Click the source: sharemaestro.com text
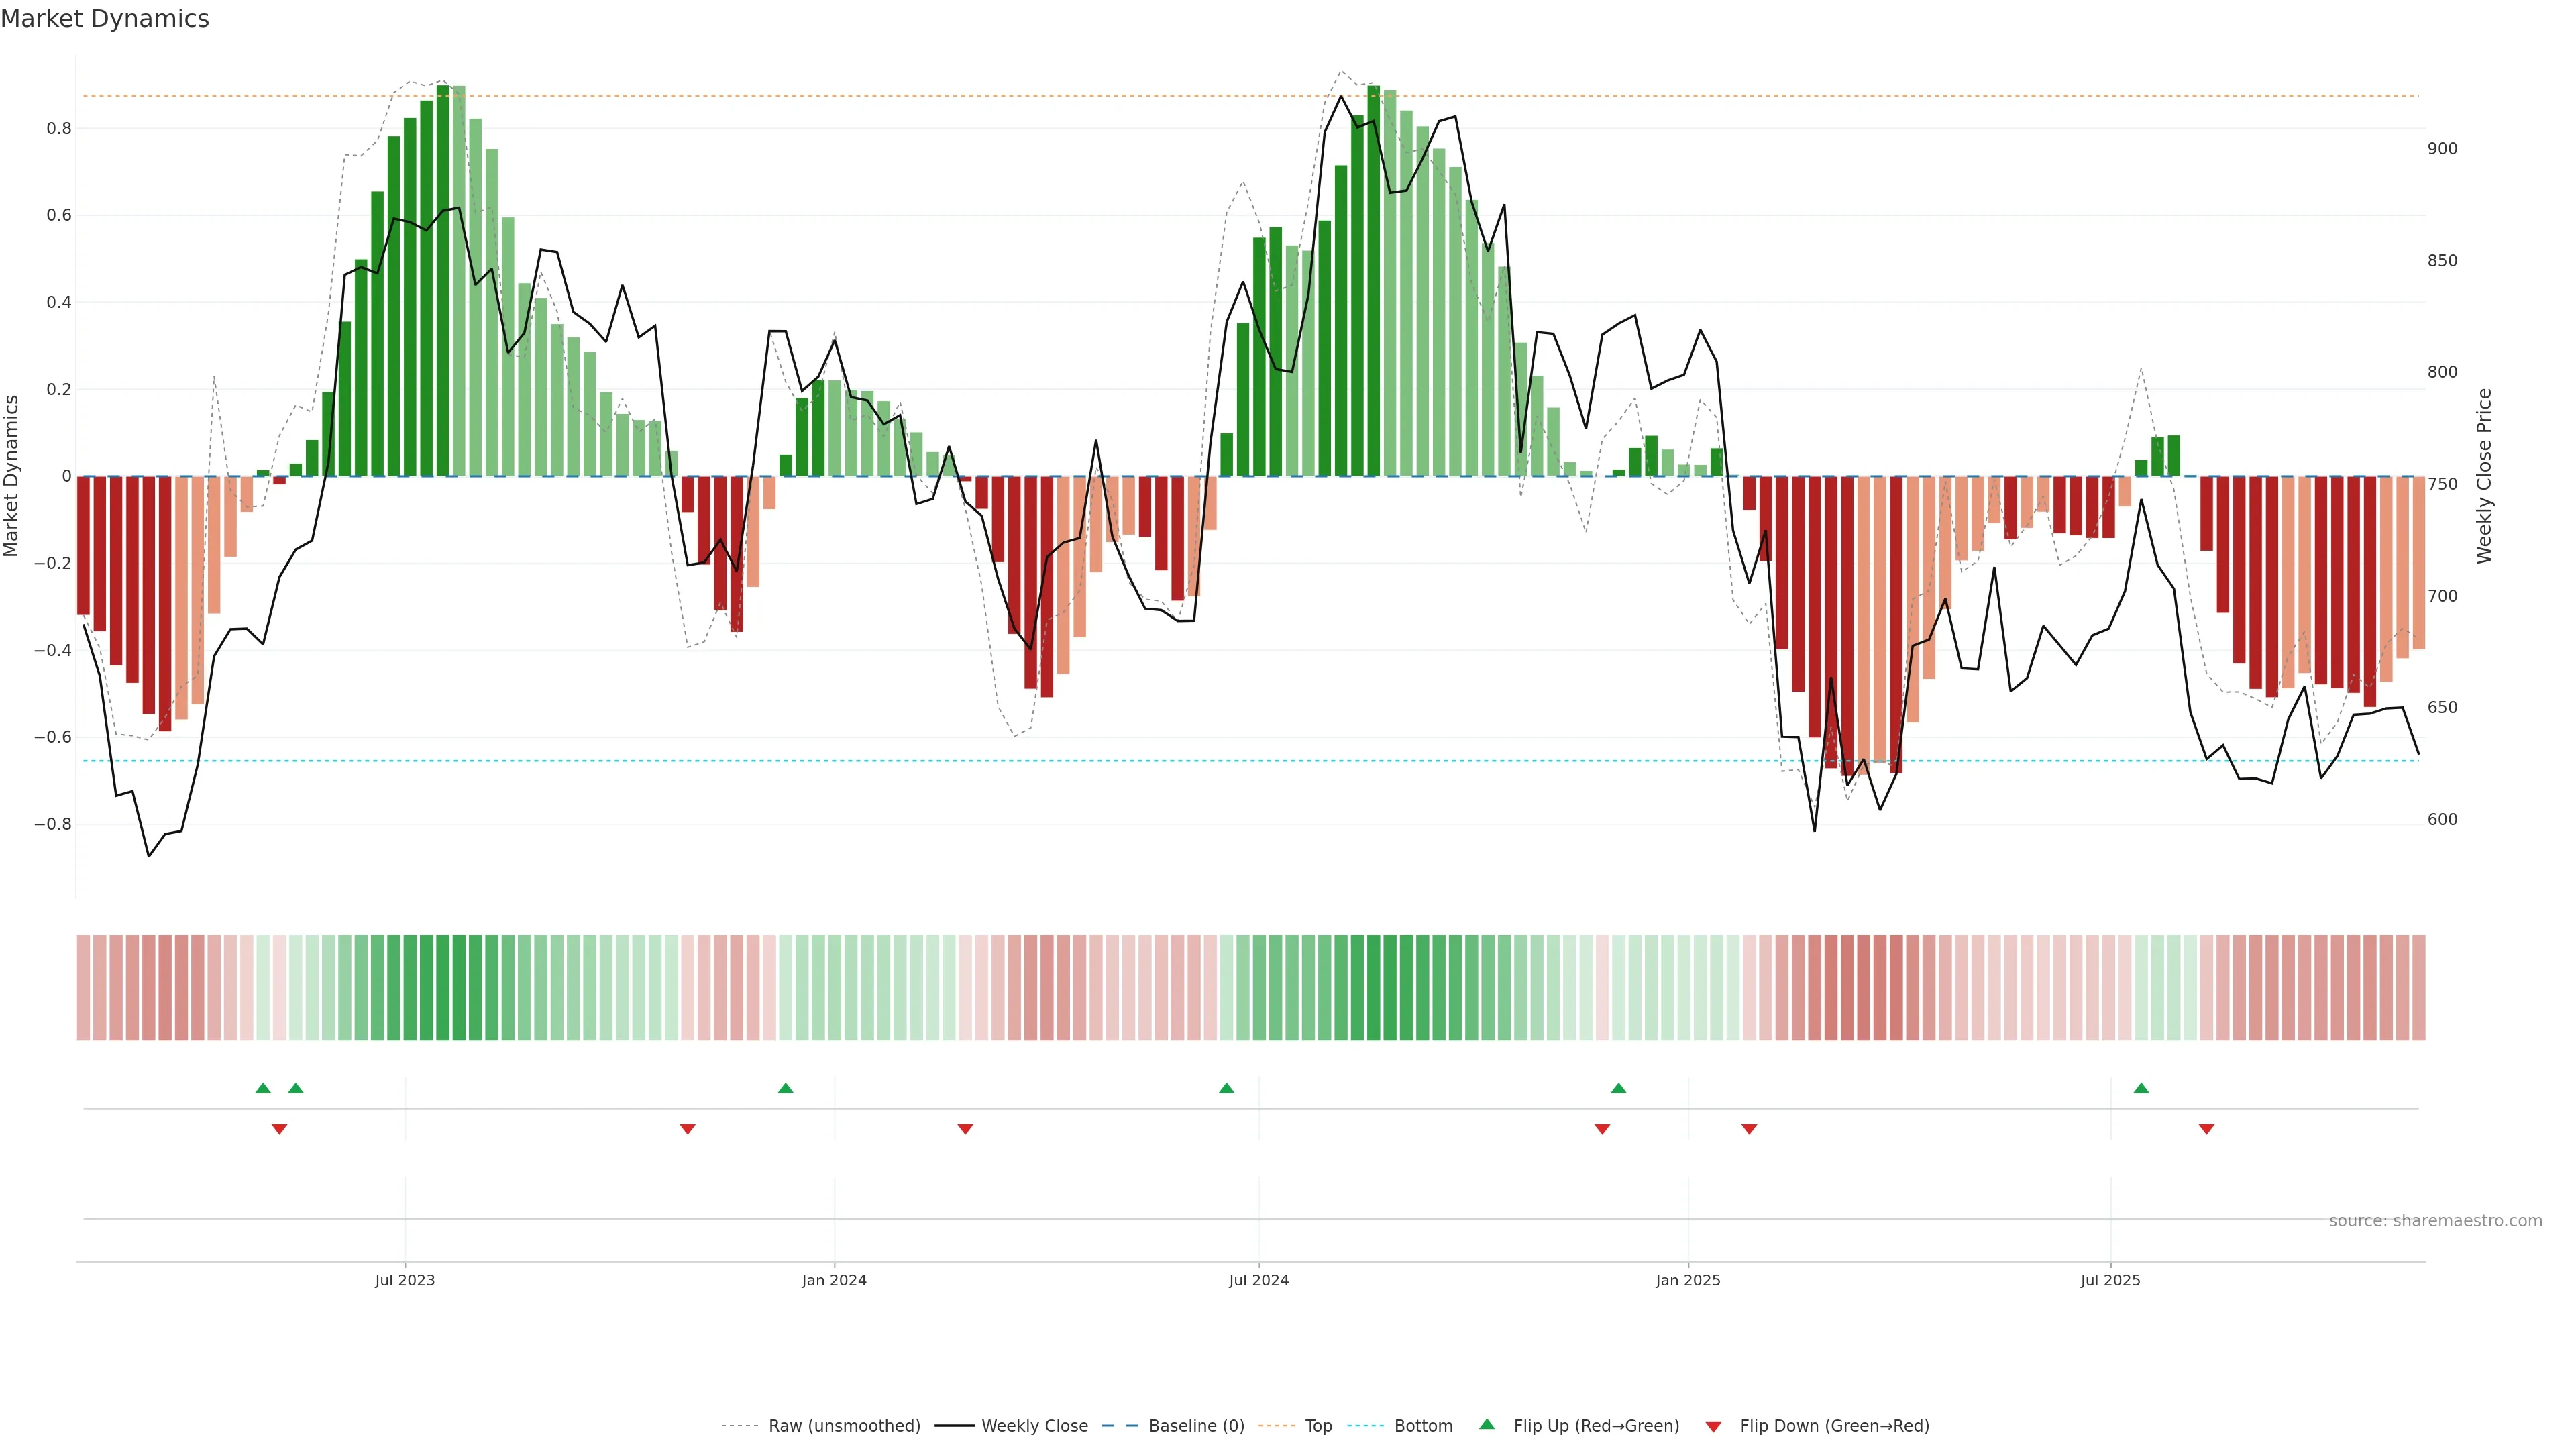This screenshot has height=1449, width=2576. tap(2435, 1221)
